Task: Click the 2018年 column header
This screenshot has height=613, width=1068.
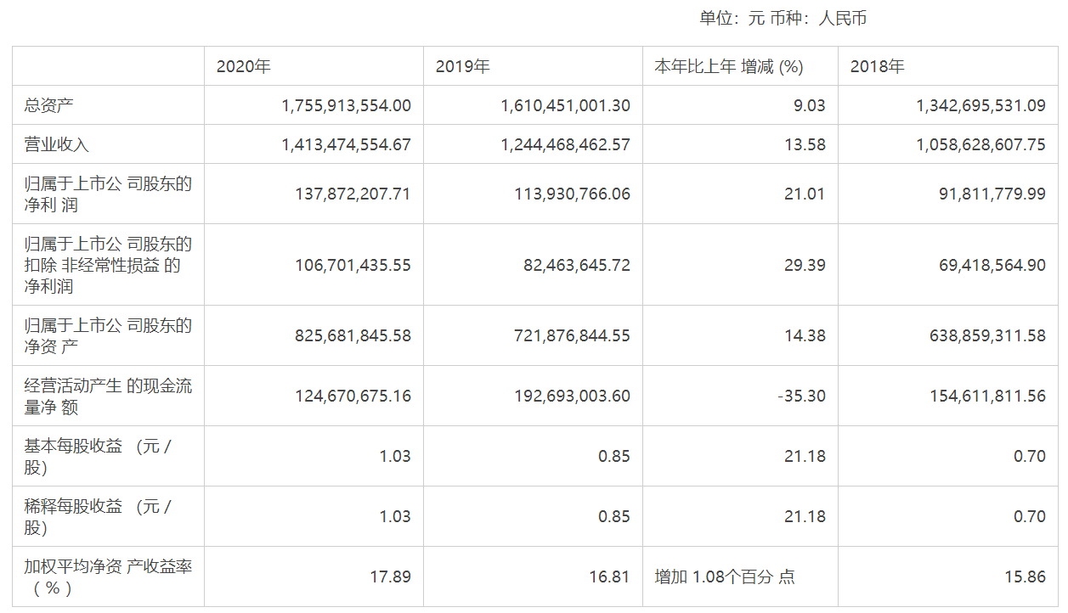Action: pyautogui.click(x=877, y=66)
